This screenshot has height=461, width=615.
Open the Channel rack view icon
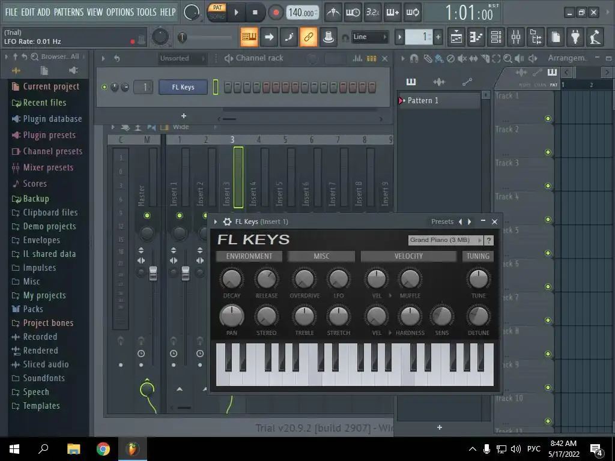(x=496, y=37)
